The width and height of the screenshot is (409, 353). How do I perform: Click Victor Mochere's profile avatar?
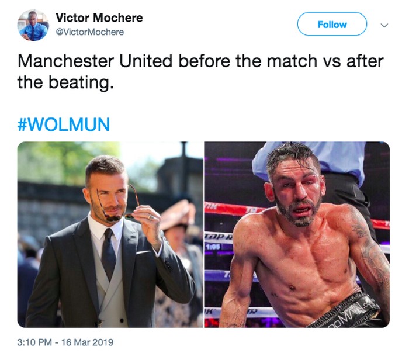(x=33, y=25)
